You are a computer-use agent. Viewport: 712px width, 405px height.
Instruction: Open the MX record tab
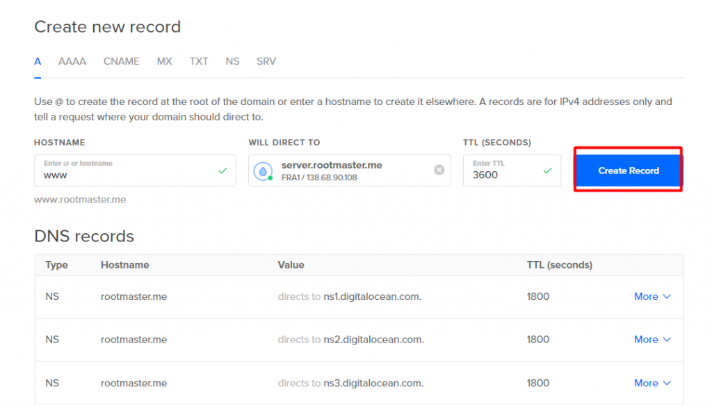tap(164, 61)
